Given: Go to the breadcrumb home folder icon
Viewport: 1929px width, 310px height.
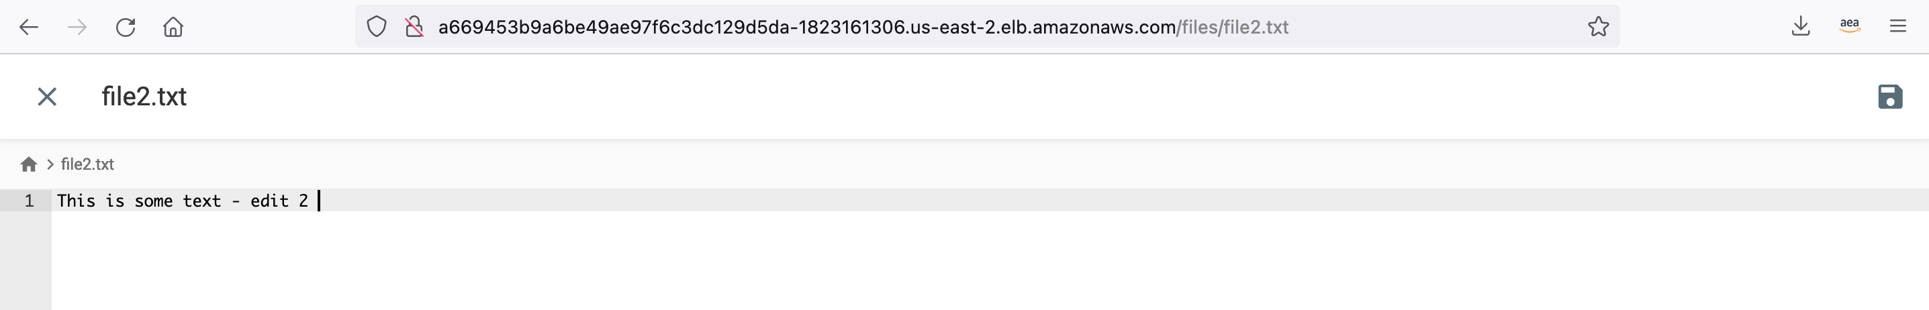Looking at the screenshot, I should click(29, 164).
